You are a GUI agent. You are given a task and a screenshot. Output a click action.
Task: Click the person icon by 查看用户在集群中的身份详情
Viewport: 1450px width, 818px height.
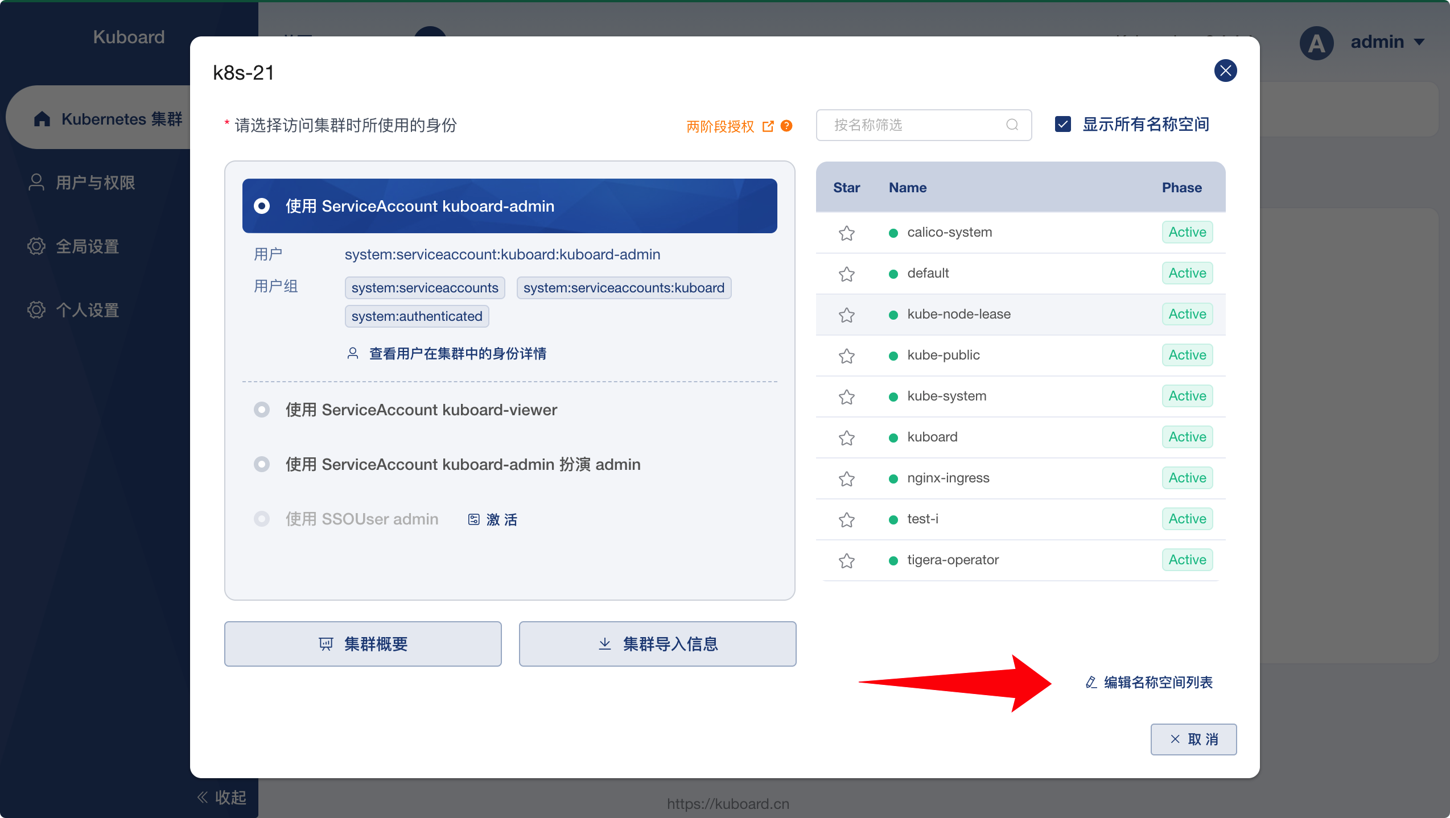click(x=353, y=353)
